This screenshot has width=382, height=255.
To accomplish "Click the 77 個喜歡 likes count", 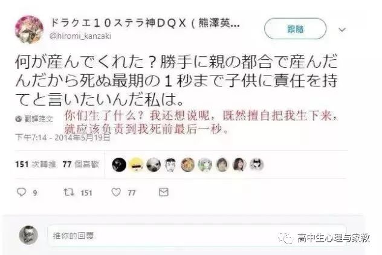I will [x=80, y=164].
